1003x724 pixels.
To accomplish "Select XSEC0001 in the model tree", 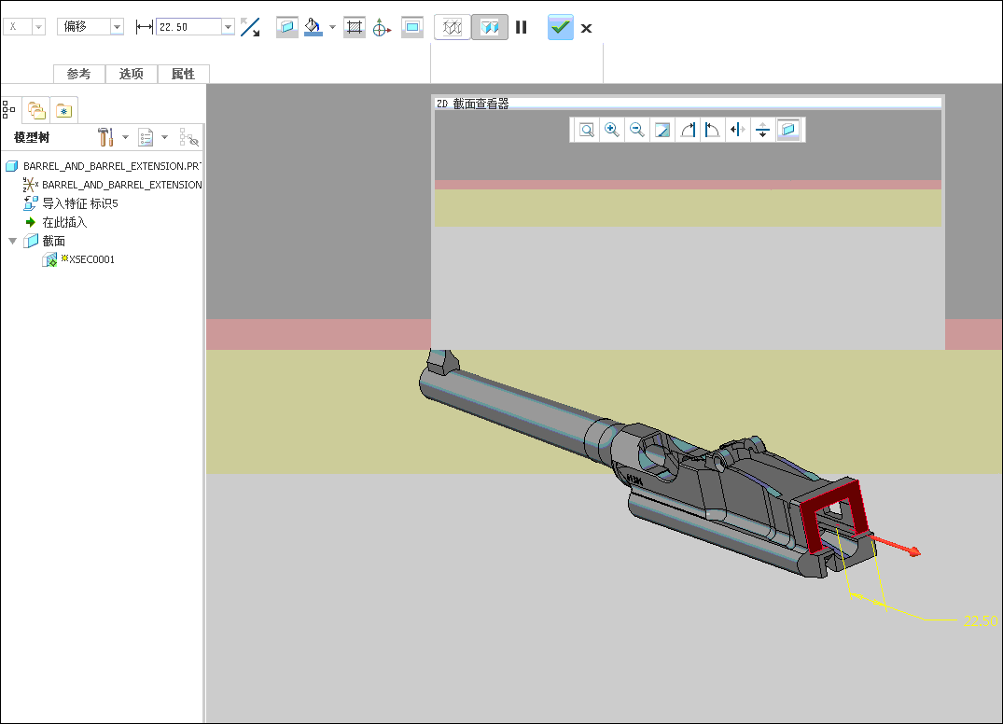I will (x=91, y=259).
